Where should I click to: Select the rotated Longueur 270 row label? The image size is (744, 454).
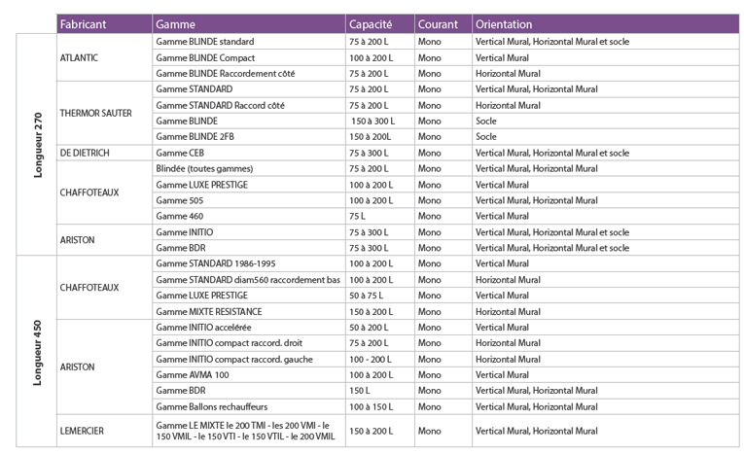[38, 145]
